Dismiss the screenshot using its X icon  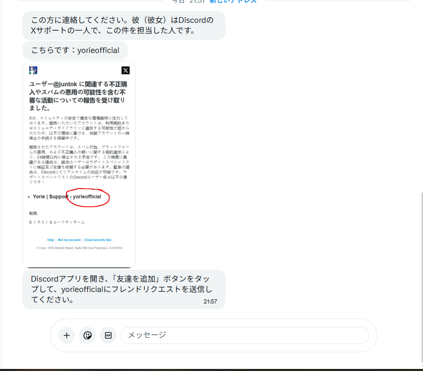coord(125,70)
